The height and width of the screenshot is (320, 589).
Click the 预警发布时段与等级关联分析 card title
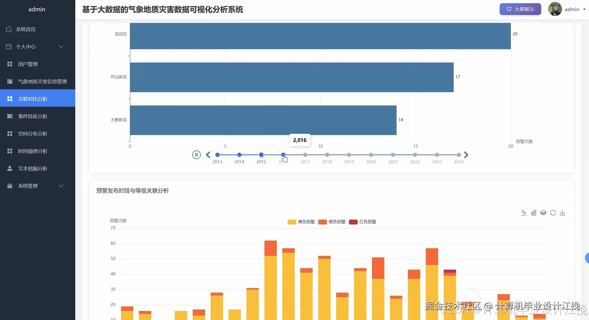(132, 191)
